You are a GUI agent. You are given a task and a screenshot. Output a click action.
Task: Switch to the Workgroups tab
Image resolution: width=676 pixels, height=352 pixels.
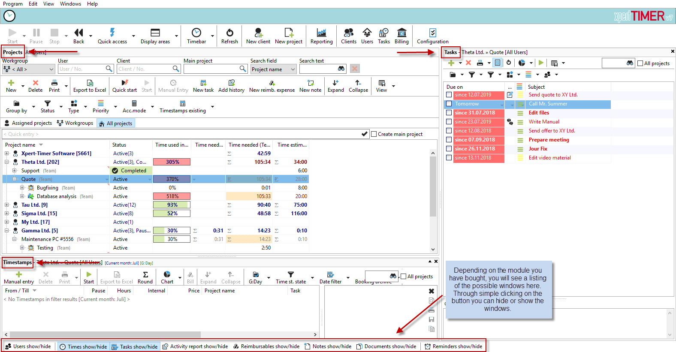pos(75,123)
